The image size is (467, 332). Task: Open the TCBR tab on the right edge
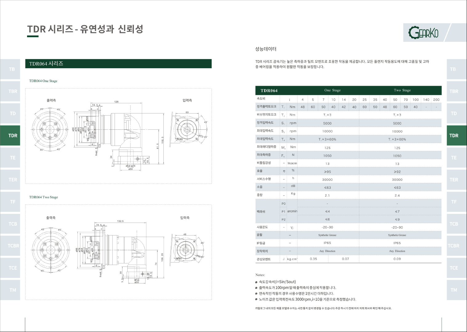click(457, 246)
